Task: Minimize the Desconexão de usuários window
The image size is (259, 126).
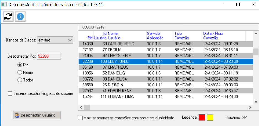Action: [223, 5]
